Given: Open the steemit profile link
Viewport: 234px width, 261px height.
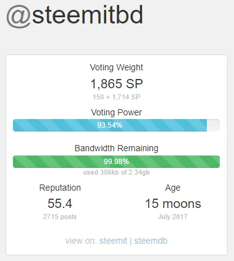Looking at the screenshot, I should click(113, 241).
